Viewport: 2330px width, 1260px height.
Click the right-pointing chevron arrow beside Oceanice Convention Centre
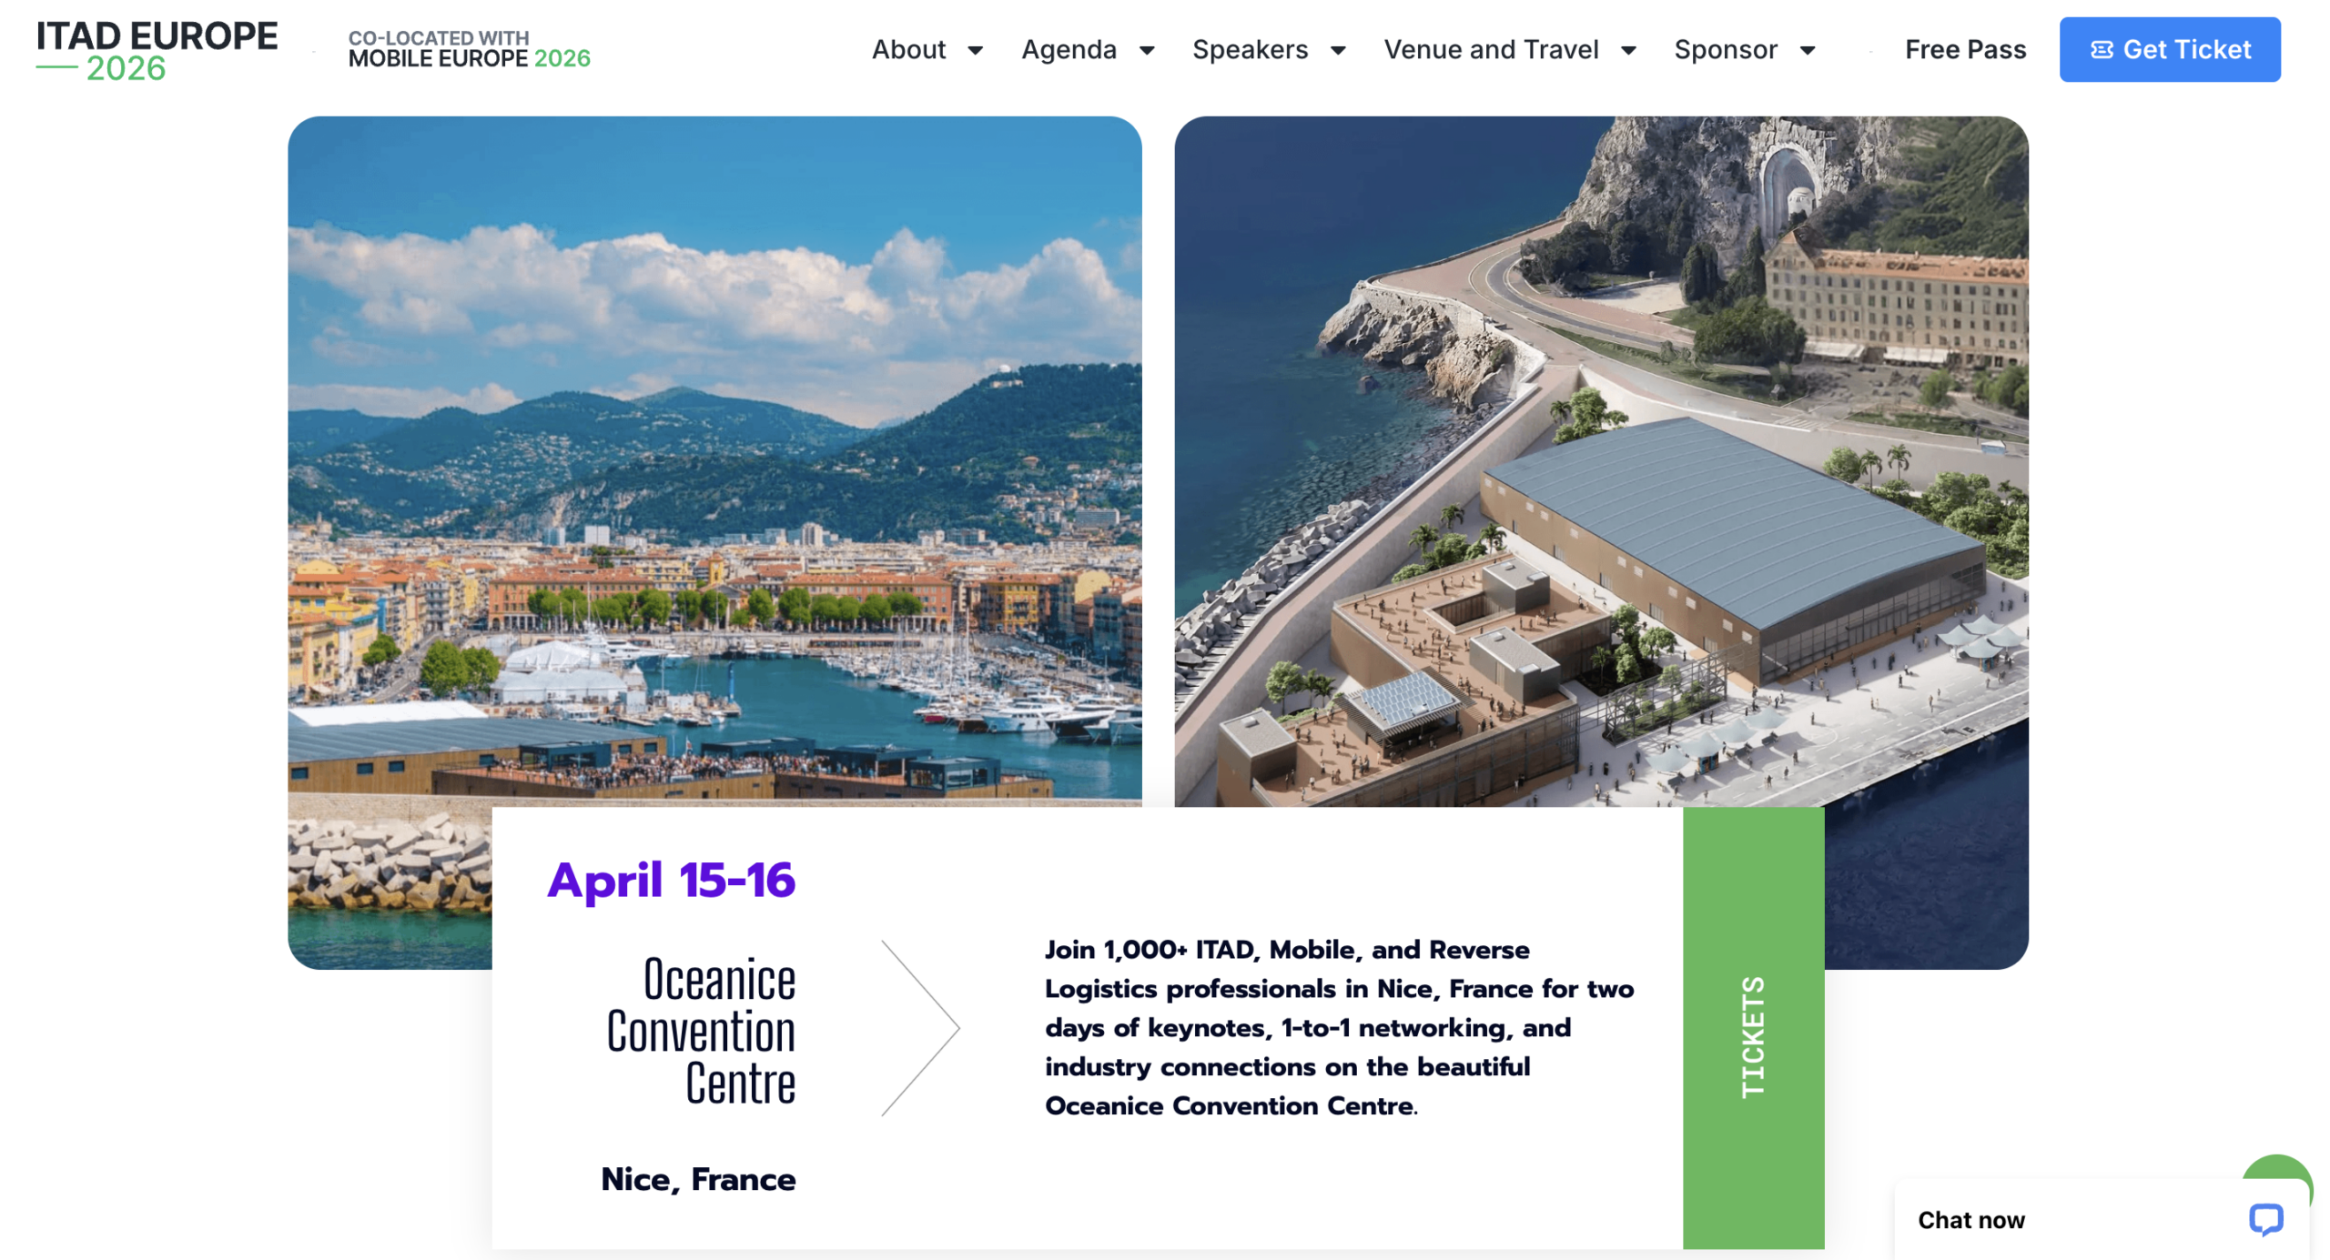click(x=920, y=1027)
